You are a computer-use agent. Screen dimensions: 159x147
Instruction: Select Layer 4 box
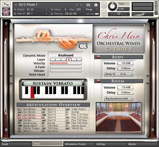click(69, 59)
